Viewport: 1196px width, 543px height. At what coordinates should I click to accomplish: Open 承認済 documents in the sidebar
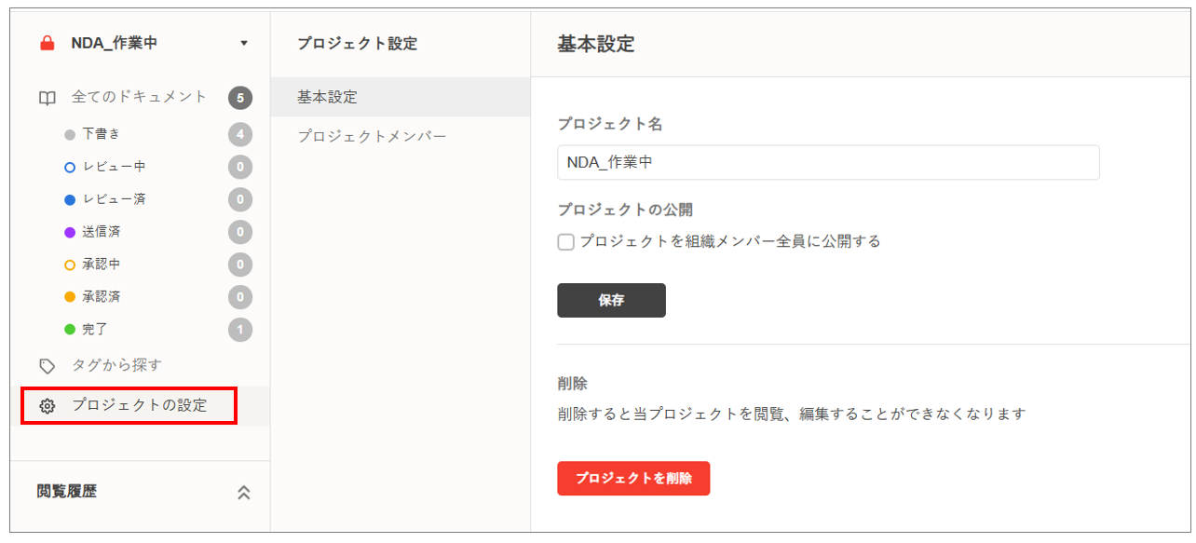(x=102, y=297)
